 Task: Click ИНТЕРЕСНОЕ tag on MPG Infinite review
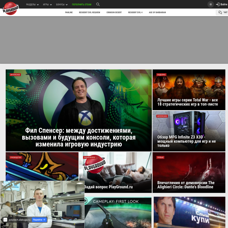pos(162,116)
